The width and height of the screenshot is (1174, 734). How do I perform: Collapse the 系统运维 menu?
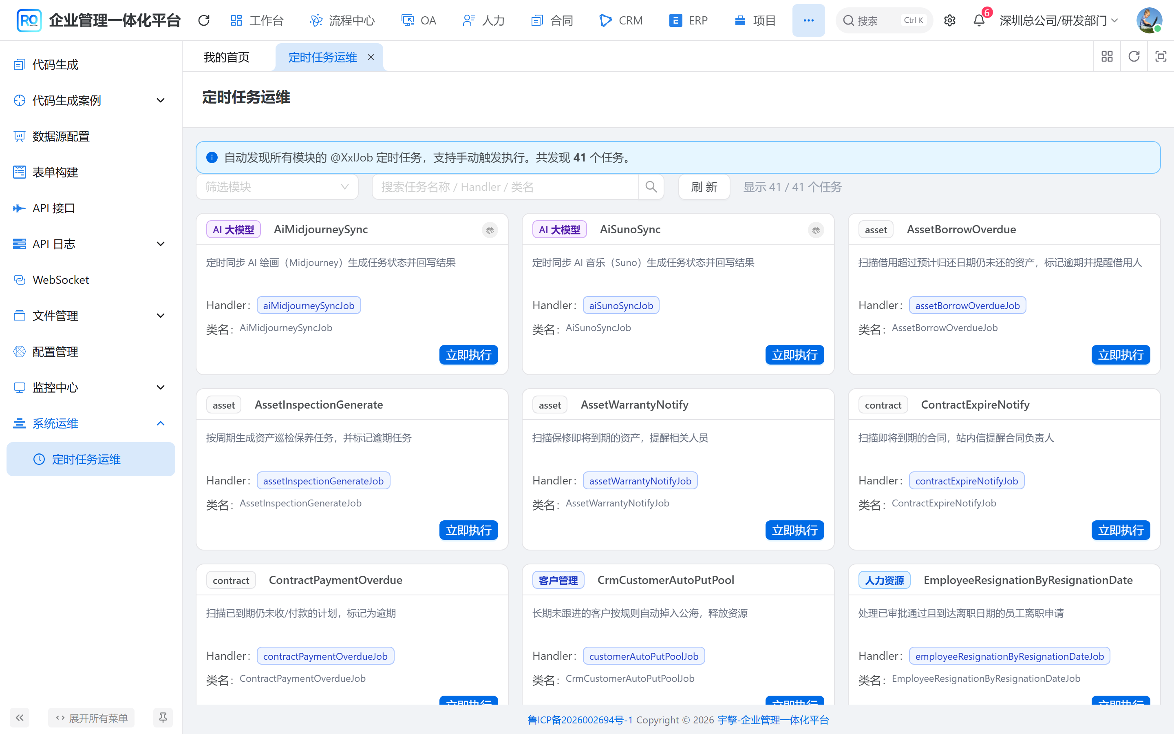click(x=91, y=423)
